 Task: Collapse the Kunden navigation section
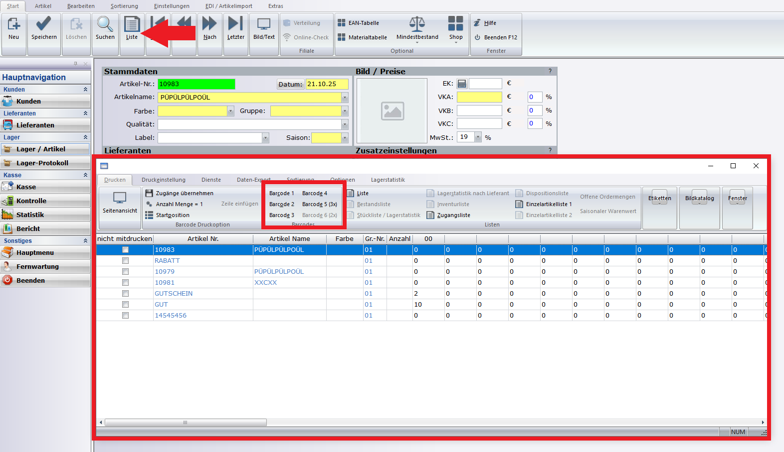[85, 90]
